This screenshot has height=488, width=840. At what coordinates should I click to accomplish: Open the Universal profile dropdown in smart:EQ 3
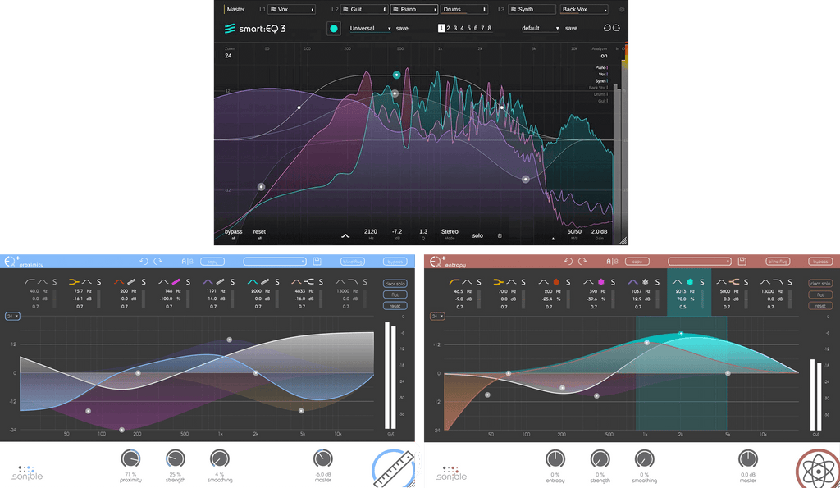[x=370, y=29]
